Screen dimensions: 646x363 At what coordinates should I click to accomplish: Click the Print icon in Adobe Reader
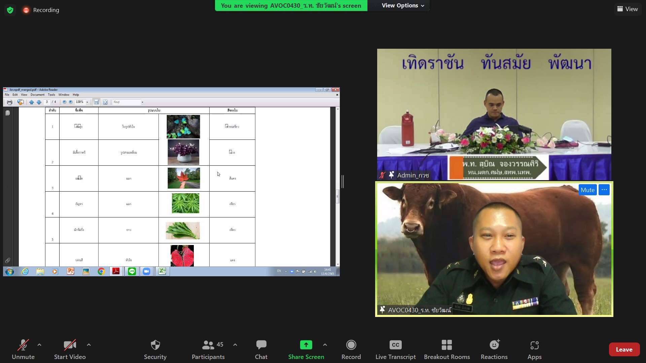(x=9, y=102)
